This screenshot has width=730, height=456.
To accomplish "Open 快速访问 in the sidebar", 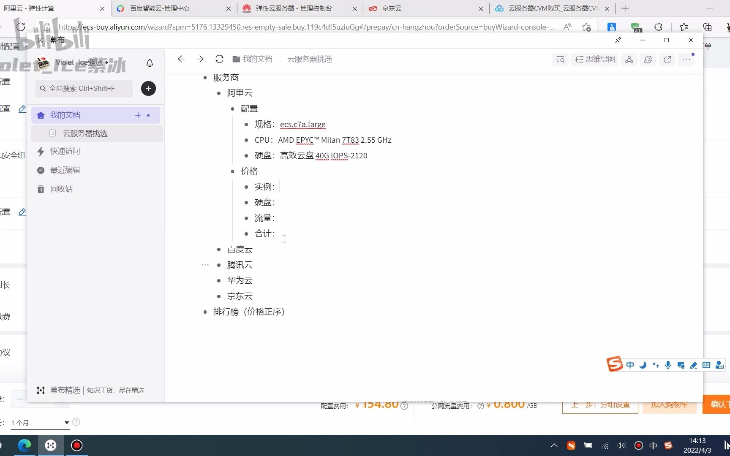I will coord(65,151).
